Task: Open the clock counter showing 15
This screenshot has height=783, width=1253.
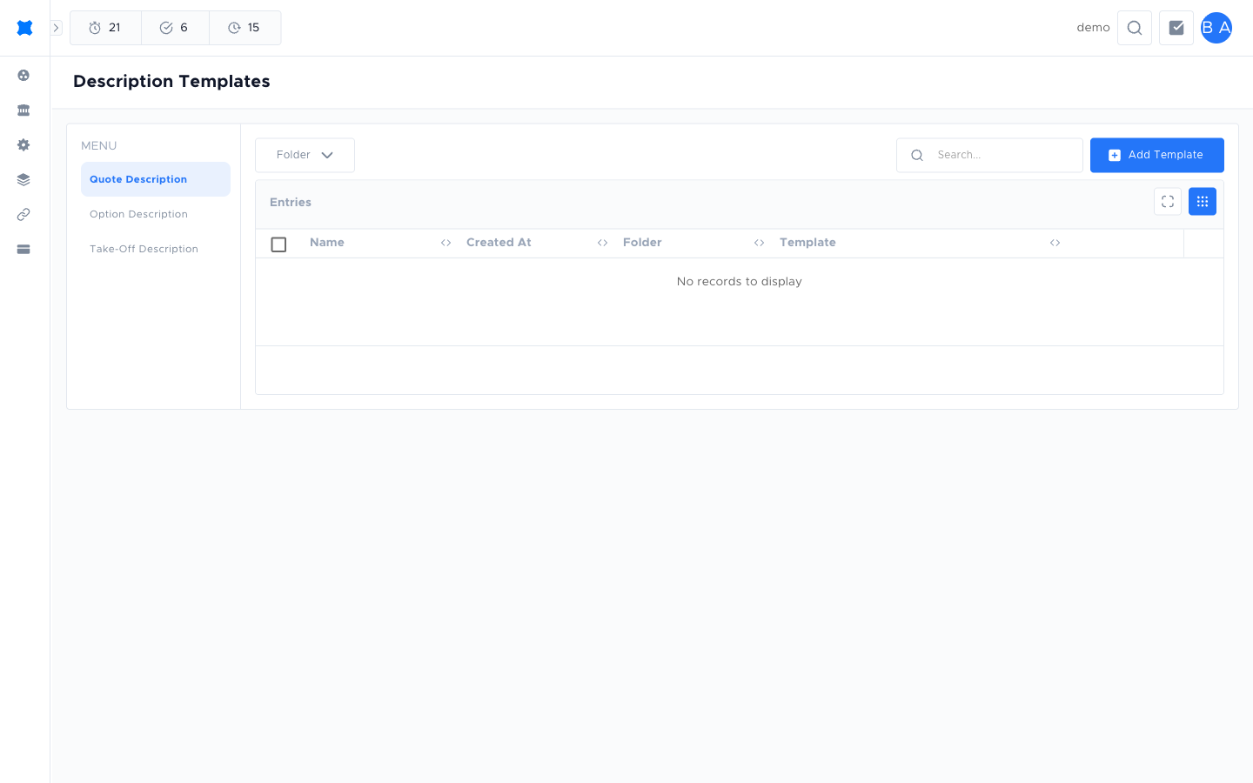Action: point(245,28)
